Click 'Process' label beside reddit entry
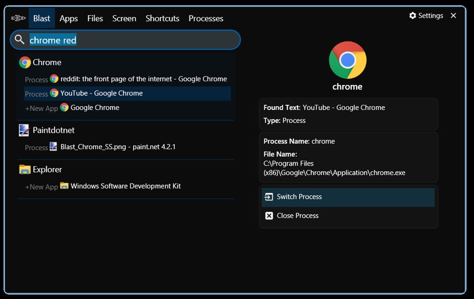 [36, 80]
